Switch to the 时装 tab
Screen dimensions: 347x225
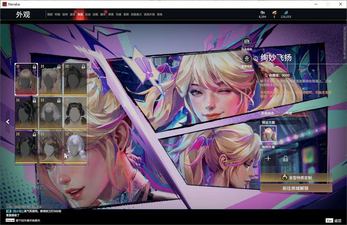point(57,14)
